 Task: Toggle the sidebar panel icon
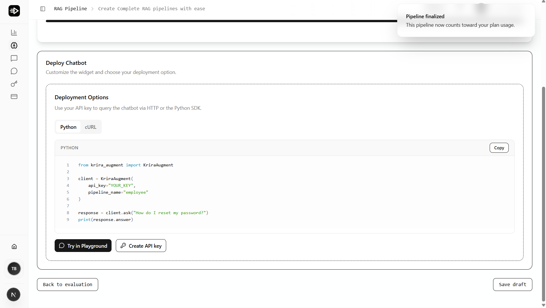pos(43,9)
